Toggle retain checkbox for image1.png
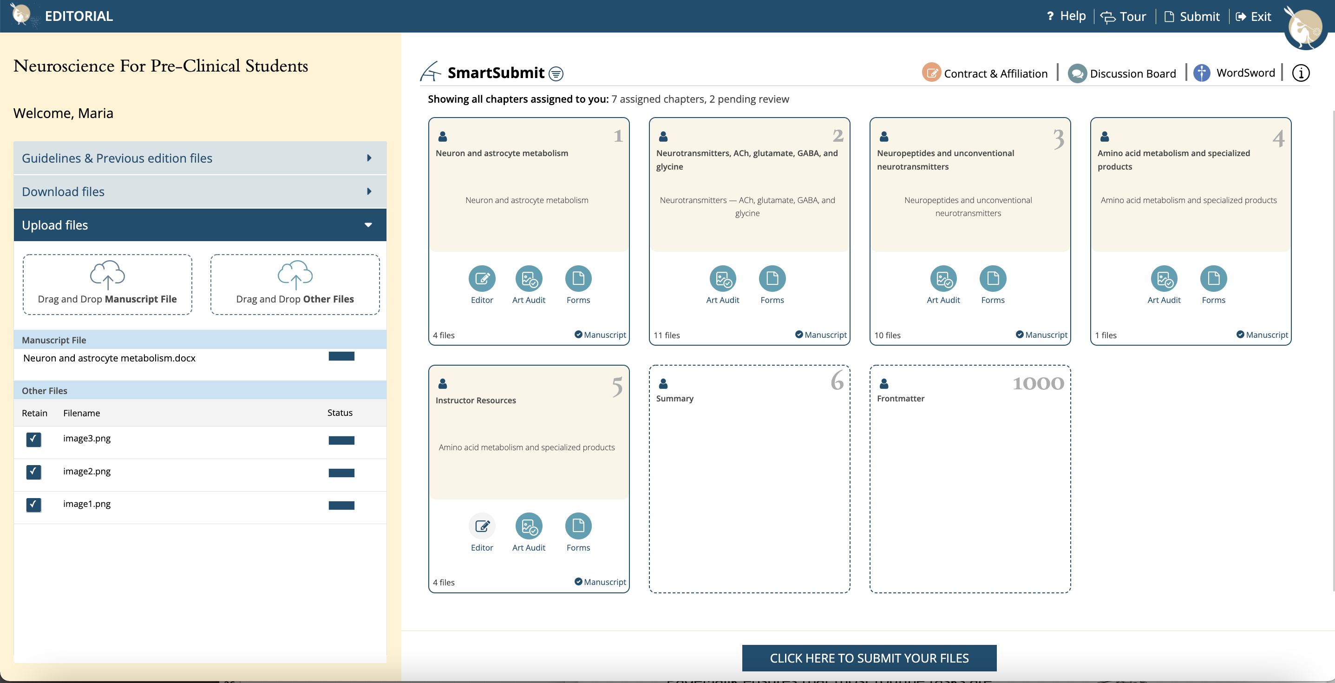The width and height of the screenshot is (1335, 683). tap(34, 504)
